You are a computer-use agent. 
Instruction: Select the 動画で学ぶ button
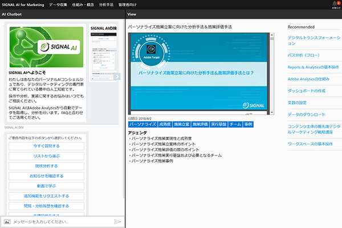[x=47, y=186]
